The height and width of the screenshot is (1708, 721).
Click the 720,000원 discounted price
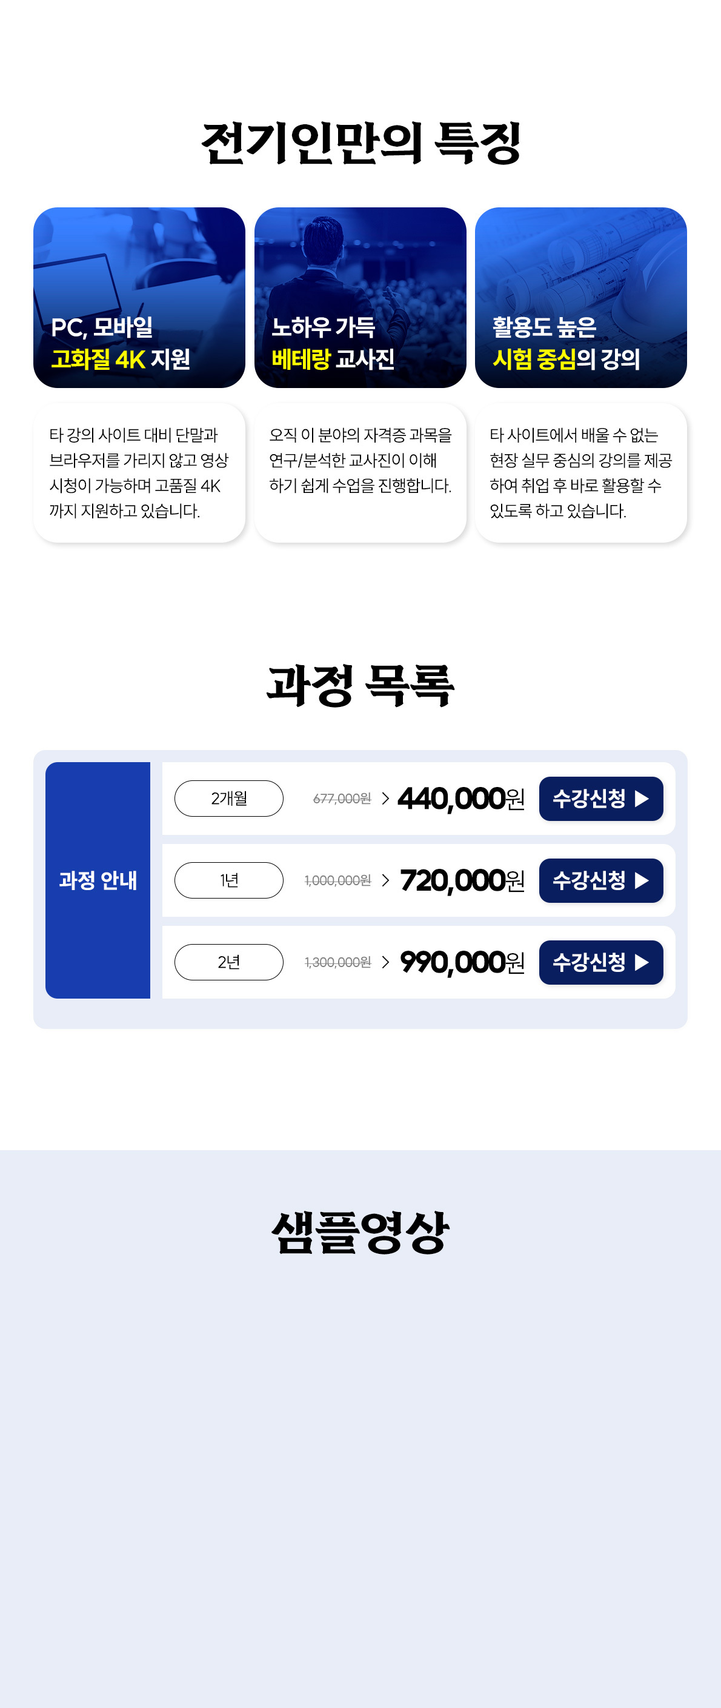462,880
